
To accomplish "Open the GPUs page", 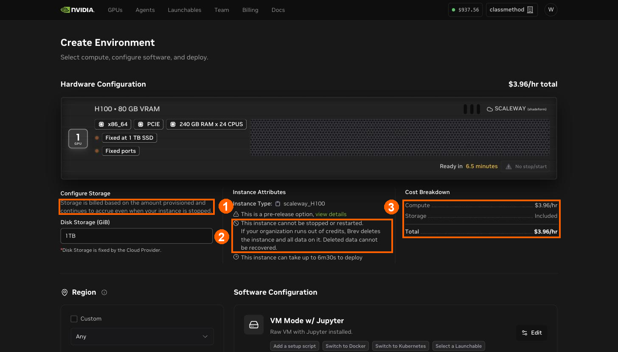I will [x=115, y=10].
